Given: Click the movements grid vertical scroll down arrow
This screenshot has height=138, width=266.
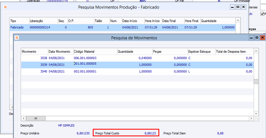Looking at the screenshot, I should [x=256, y=113].
